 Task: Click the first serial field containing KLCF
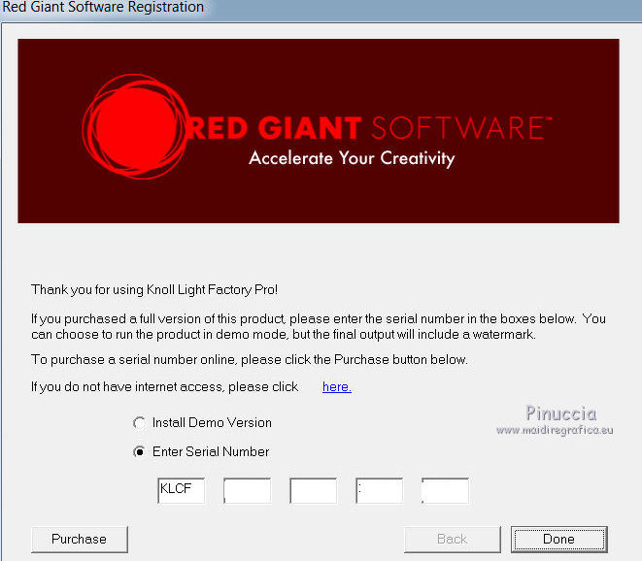point(181,490)
